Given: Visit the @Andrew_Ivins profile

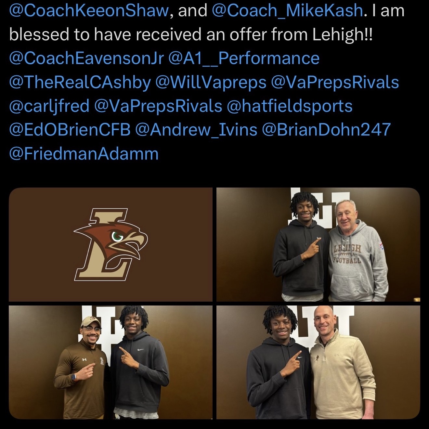Looking at the screenshot, I should 196,130.
